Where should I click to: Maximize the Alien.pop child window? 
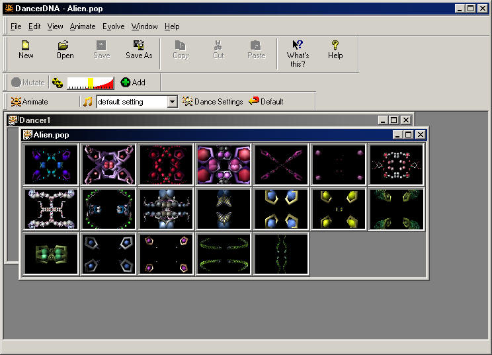[x=408, y=135]
